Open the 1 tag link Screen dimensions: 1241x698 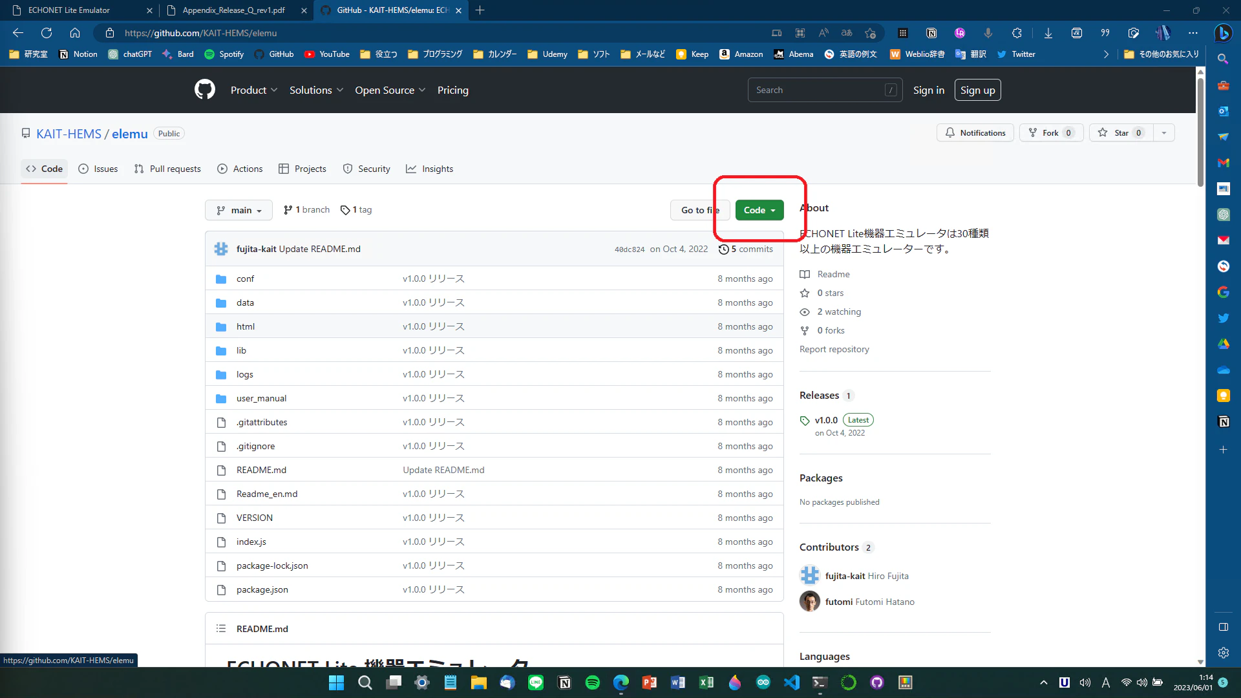point(356,210)
